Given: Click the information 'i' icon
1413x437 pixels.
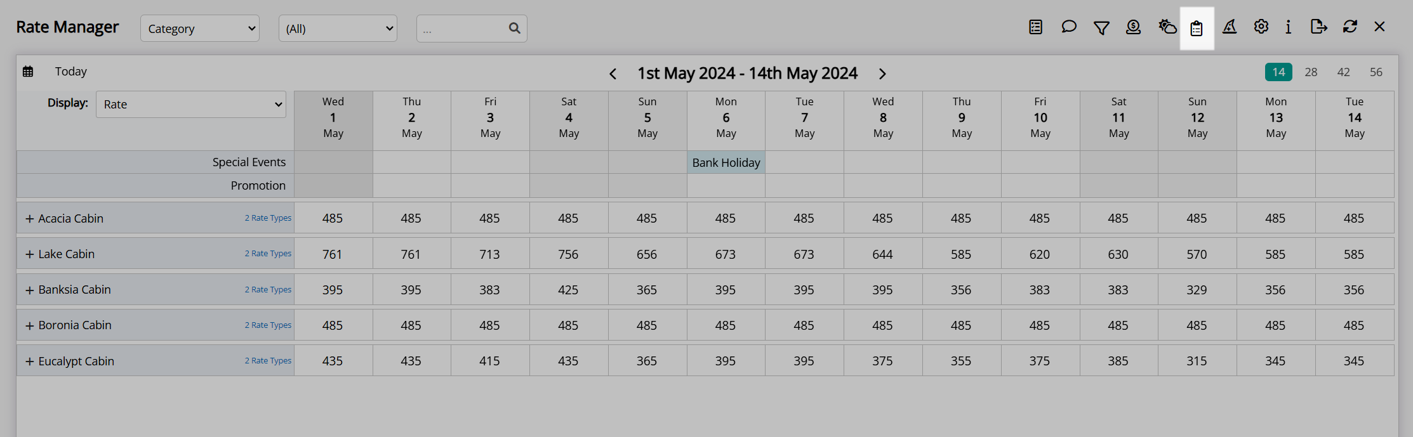Looking at the screenshot, I should (1288, 27).
